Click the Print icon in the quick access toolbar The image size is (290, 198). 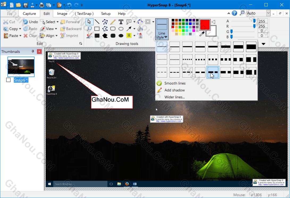click(x=41, y=5)
